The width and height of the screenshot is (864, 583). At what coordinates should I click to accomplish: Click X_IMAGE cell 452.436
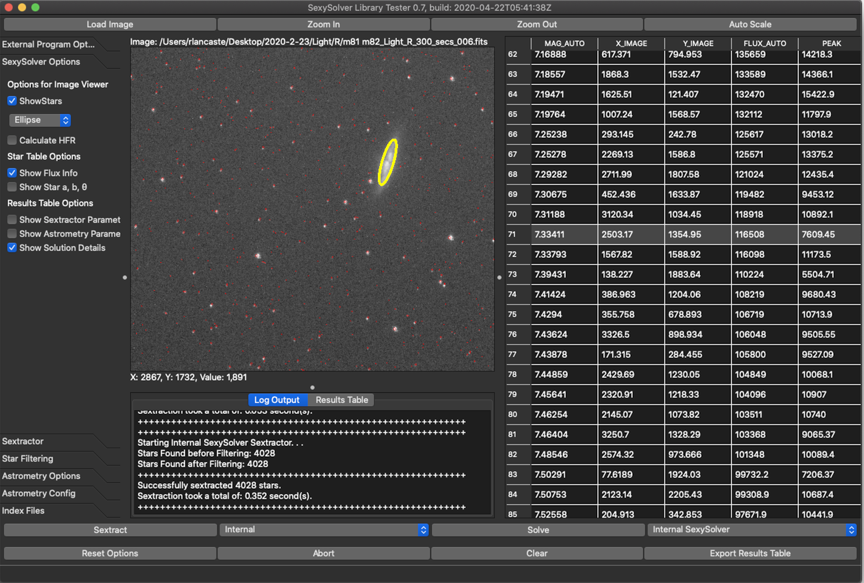(631, 194)
